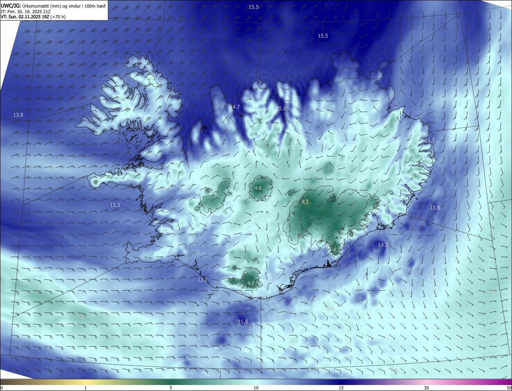Select the map value "14.3"

(383, 245)
